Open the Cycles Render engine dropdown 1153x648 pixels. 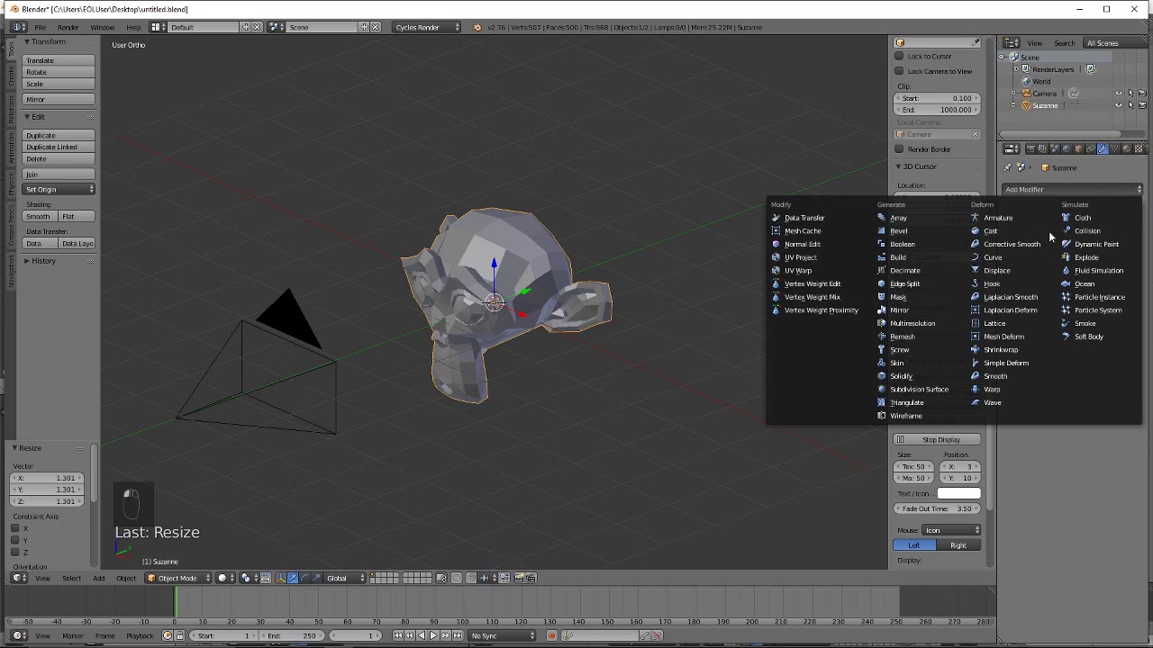[427, 27]
